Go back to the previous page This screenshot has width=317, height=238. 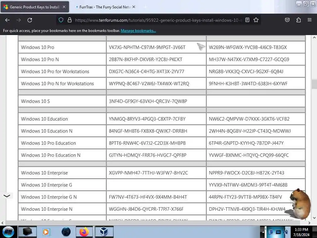tap(7, 20)
